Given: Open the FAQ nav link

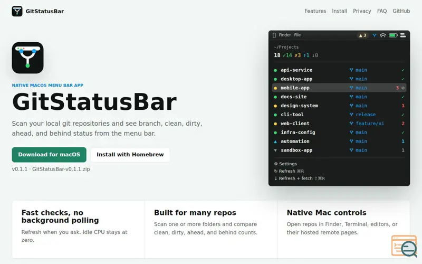Looking at the screenshot, I should [382, 11].
